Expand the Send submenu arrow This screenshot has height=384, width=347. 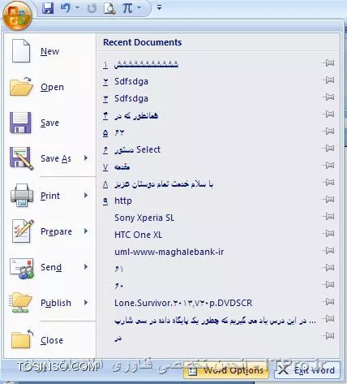(86, 266)
